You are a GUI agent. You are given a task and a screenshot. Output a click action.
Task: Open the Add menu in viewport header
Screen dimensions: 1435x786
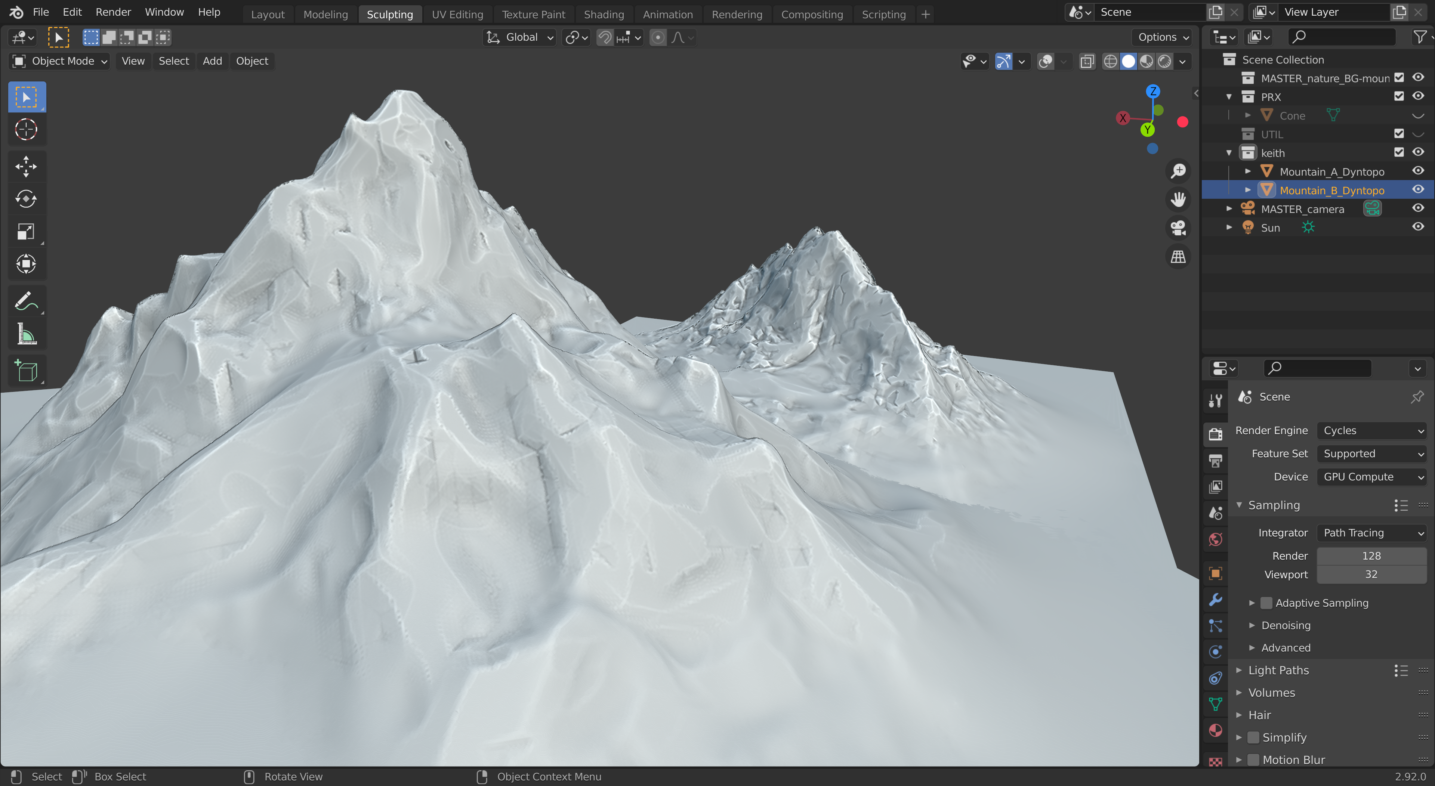point(212,61)
